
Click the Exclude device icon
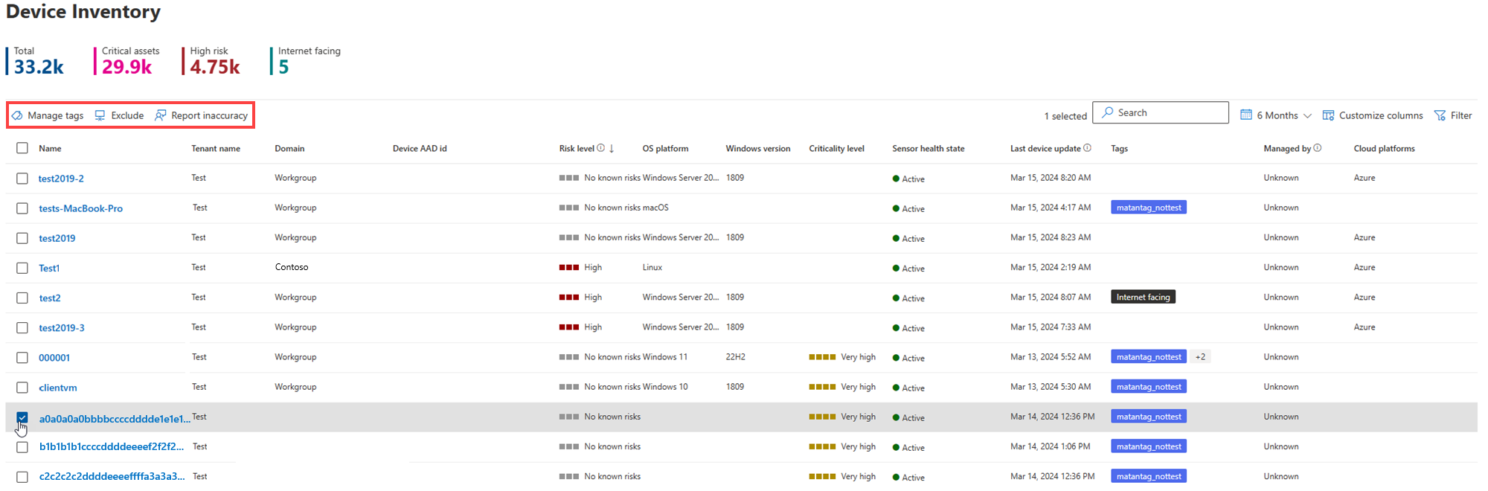pos(100,115)
